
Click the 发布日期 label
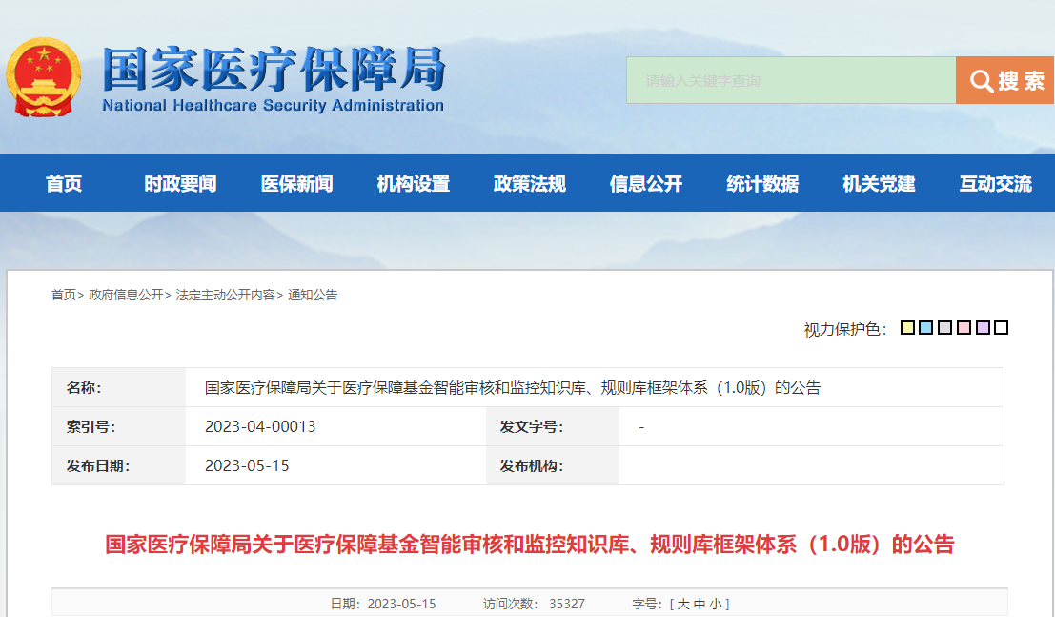98,465
